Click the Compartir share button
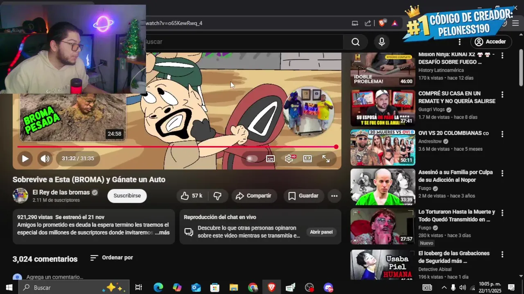 point(254,196)
